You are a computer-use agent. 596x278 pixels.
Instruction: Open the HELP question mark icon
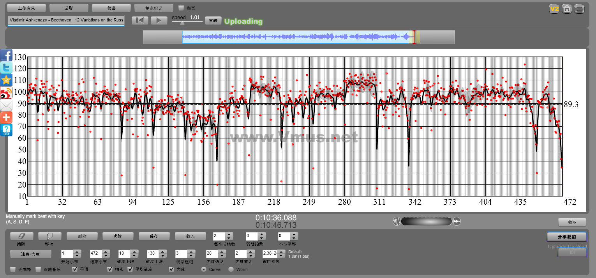[x=6, y=130]
